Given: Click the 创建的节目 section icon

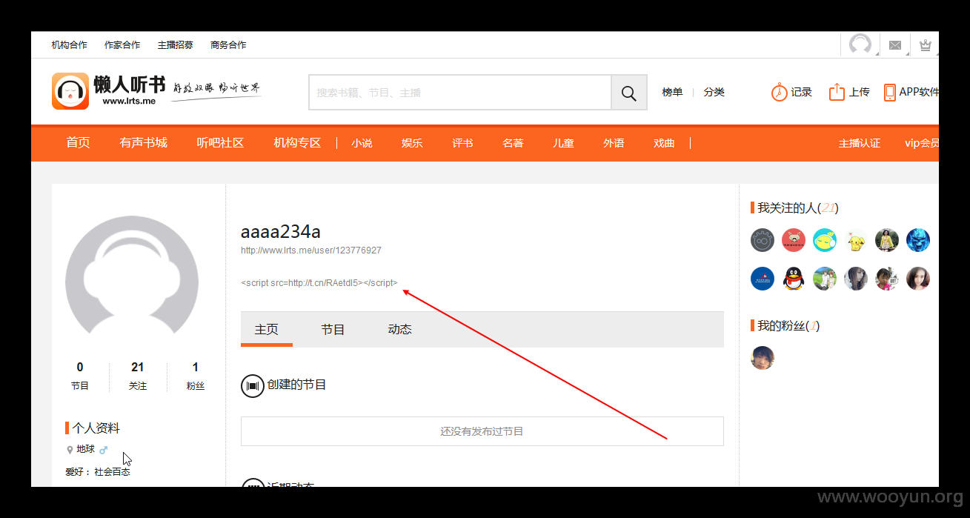Looking at the screenshot, I should pos(253,386).
